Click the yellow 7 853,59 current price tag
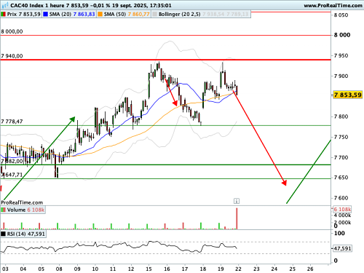Image resolution: width=364 pixels, height=273 pixels. point(348,95)
